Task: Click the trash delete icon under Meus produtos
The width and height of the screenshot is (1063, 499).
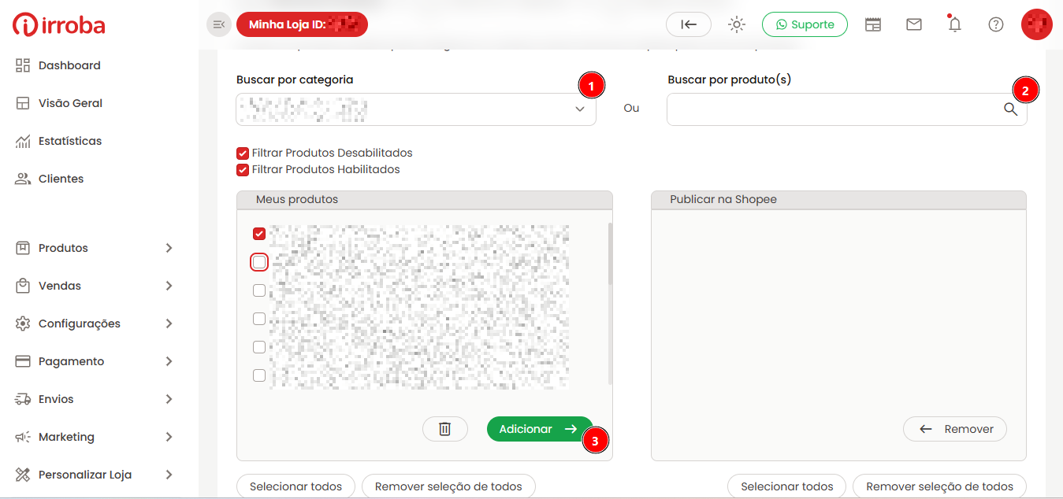Action: coord(445,429)
